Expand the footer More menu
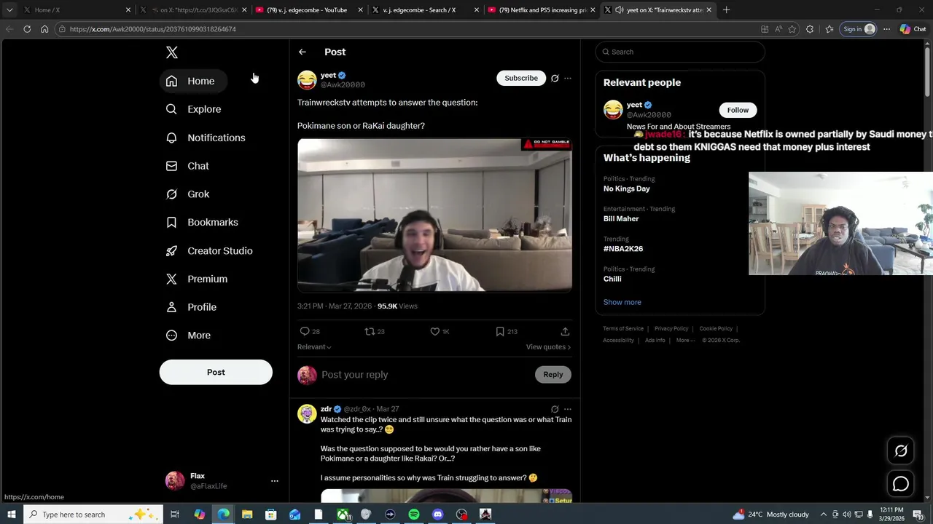The width and height of the screenshot is (933, 524). coord(684,341)
